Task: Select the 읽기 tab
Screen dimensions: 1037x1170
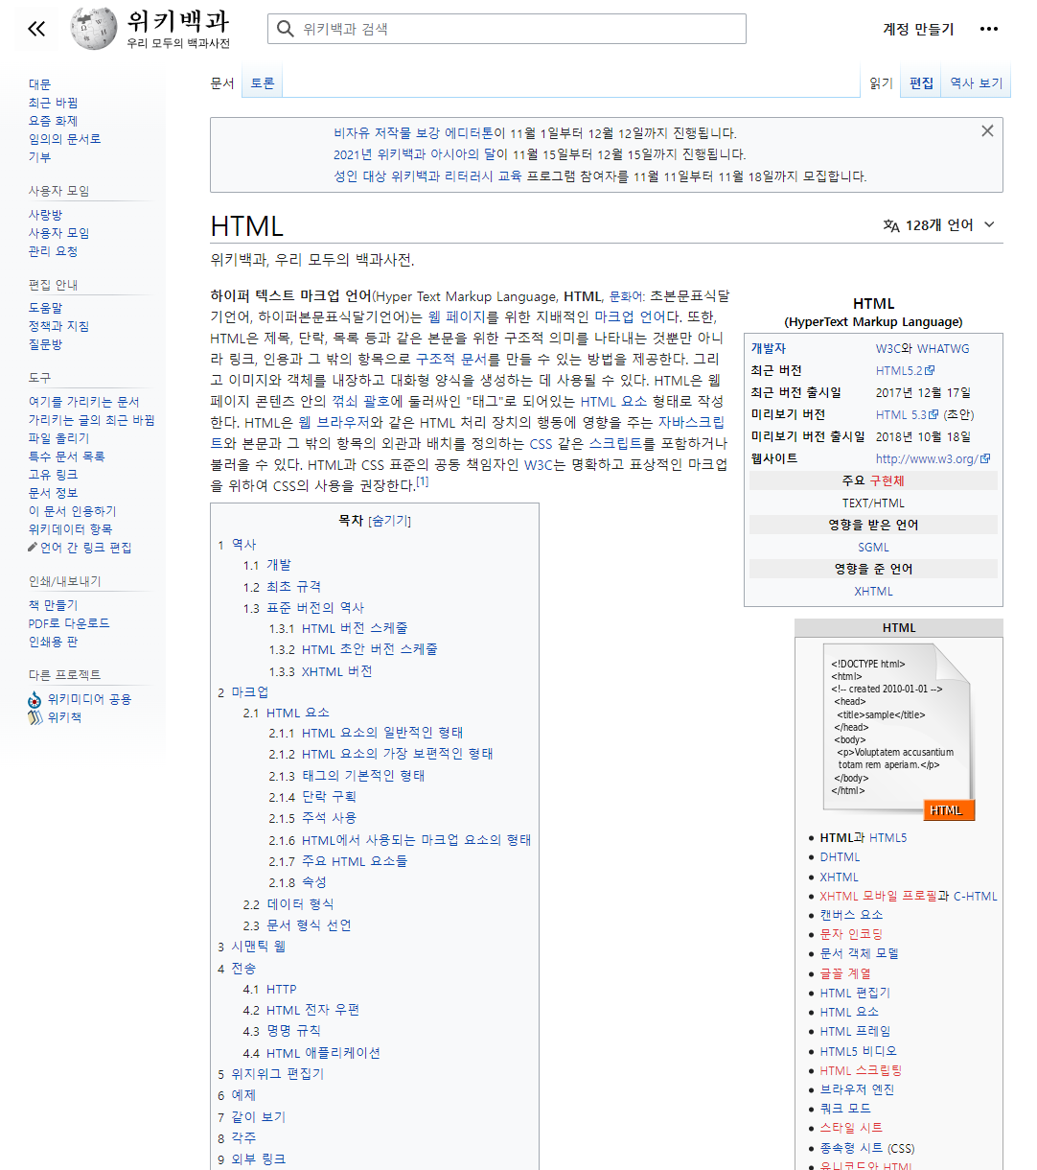Action: point(882,83)
